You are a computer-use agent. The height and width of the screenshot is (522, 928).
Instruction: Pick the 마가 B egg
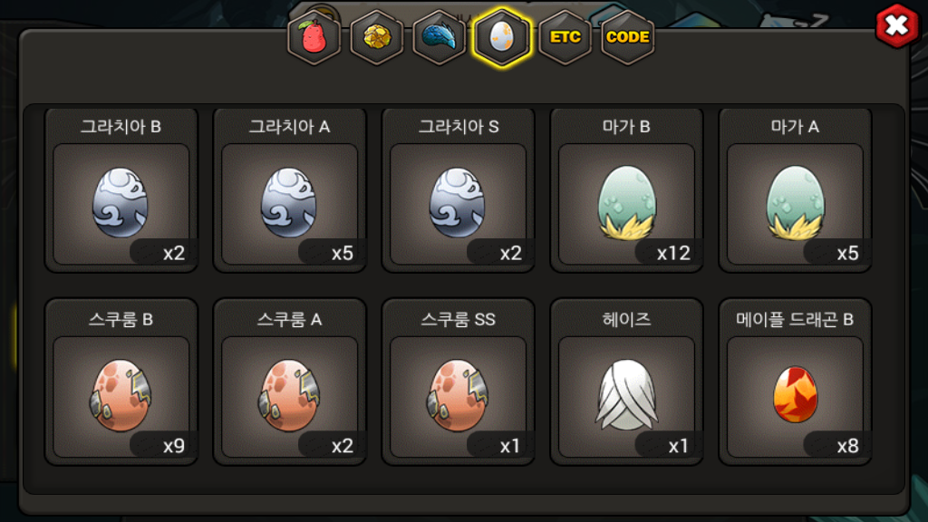pos(626,190)
